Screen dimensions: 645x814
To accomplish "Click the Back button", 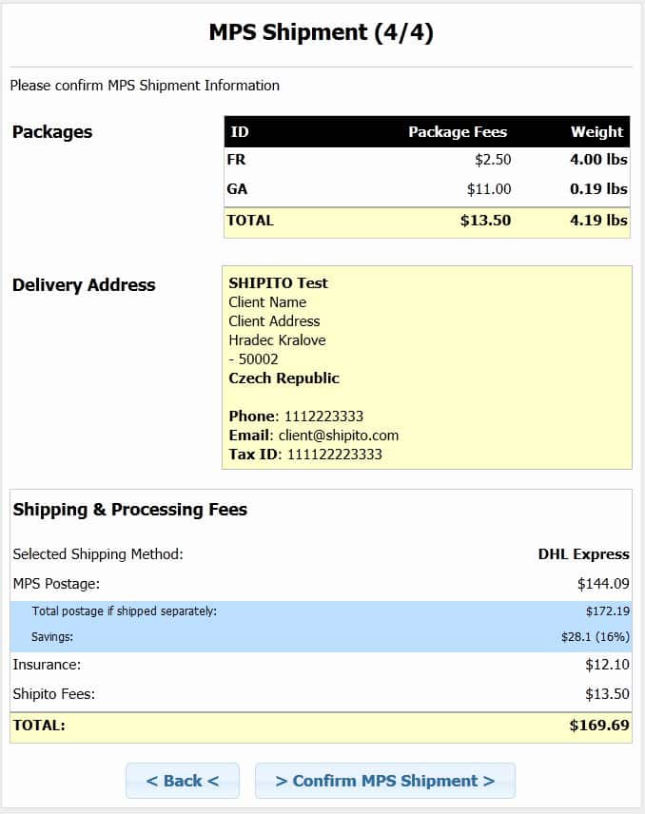I will click(182, 781).
